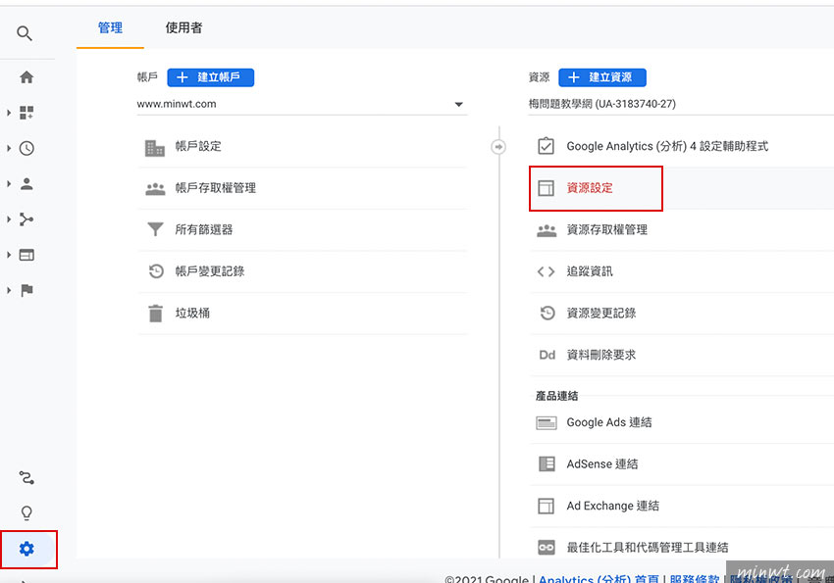
Task: Expand the Acquisition sidebar section arrow
Action: click(9, 219)
